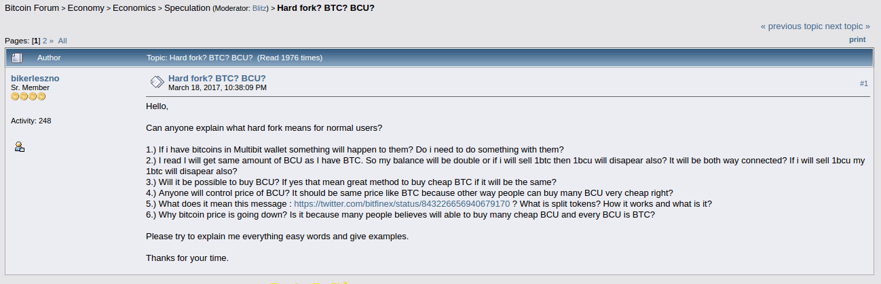881x284 pixels.
Task: Click the message icon beside the post title
Action: coord(157,82)
